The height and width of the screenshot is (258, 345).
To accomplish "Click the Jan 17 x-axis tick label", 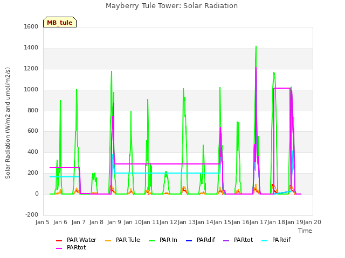I will pos(258,222).
